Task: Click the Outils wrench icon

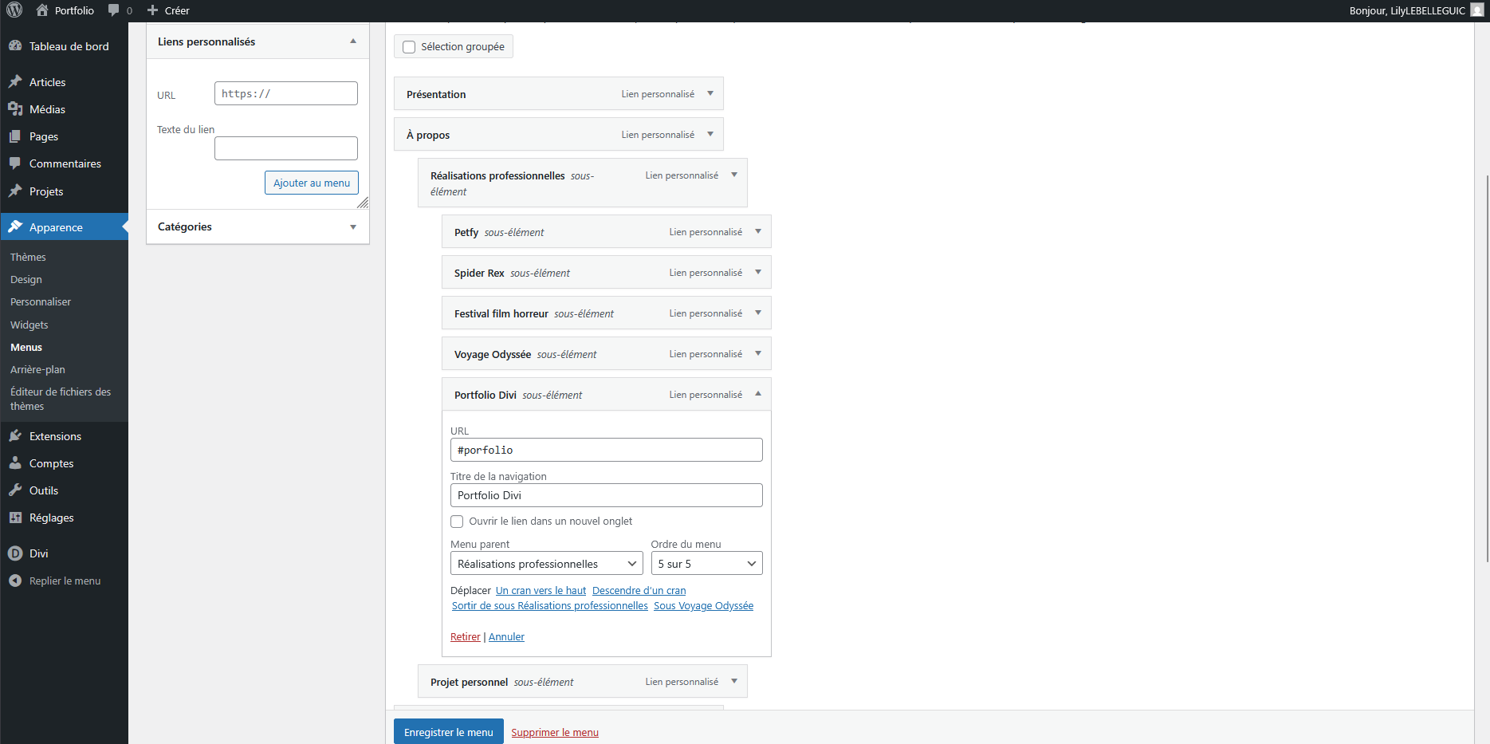Action: pyautogui.click(x=15, y=490)
